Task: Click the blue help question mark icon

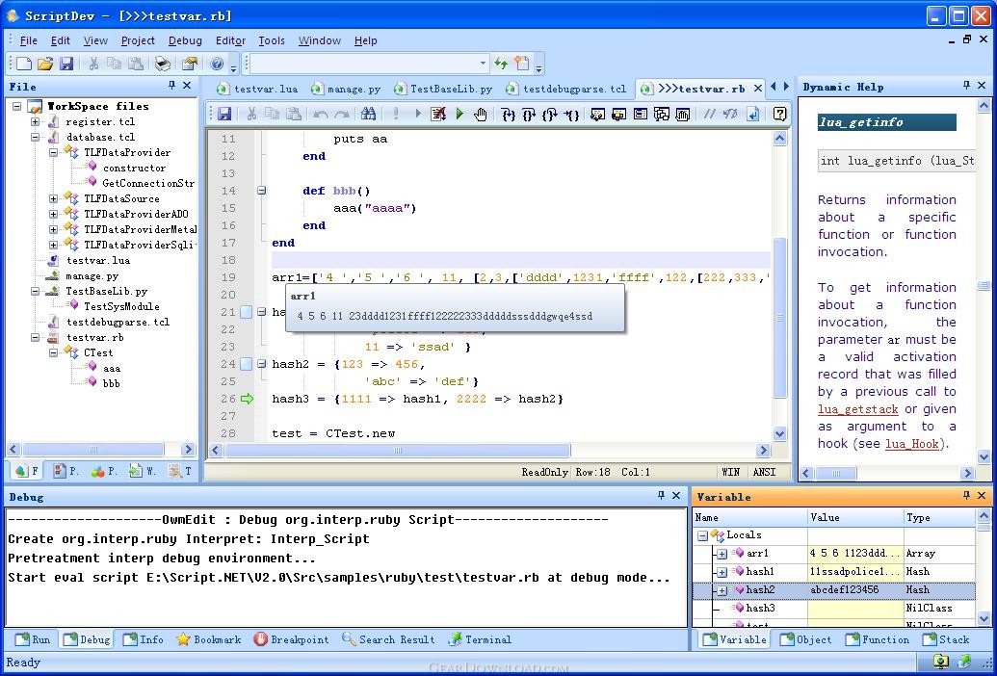Action: pyautogui.click(x=217, y=64)
